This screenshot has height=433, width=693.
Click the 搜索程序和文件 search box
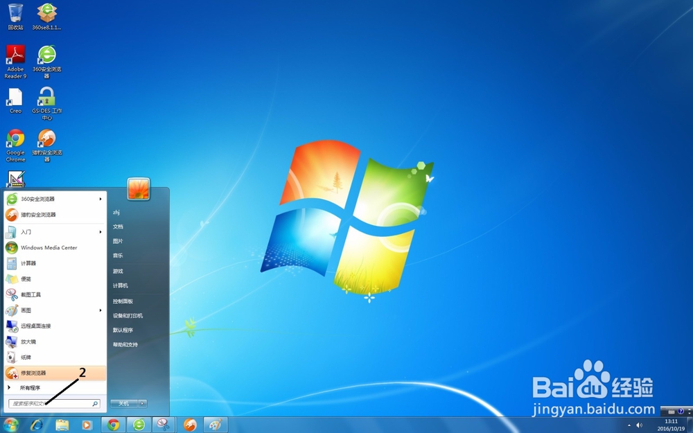tap(54, 403)
